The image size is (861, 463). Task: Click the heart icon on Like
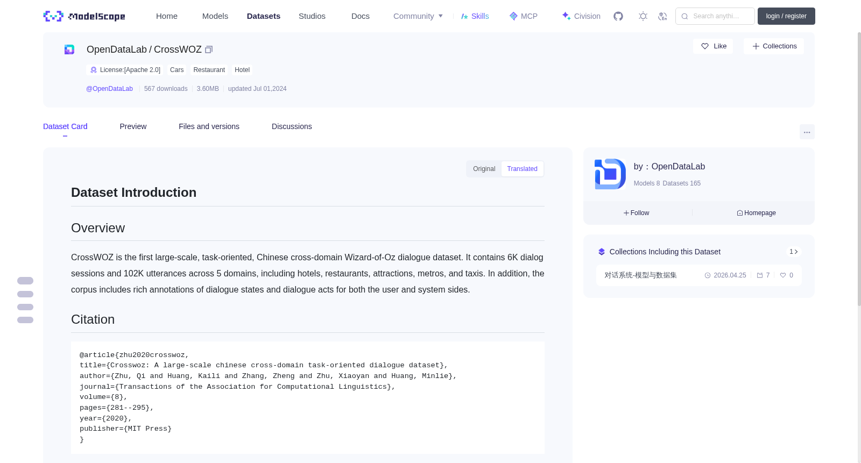[705, 46]
